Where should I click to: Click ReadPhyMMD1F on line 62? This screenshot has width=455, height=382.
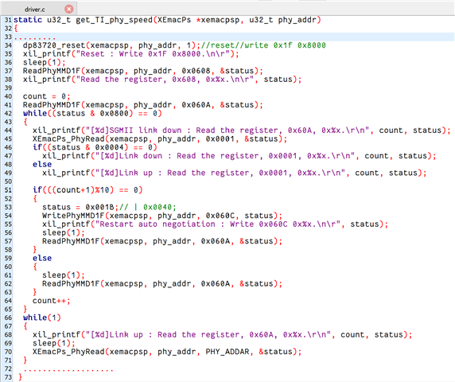71,284
